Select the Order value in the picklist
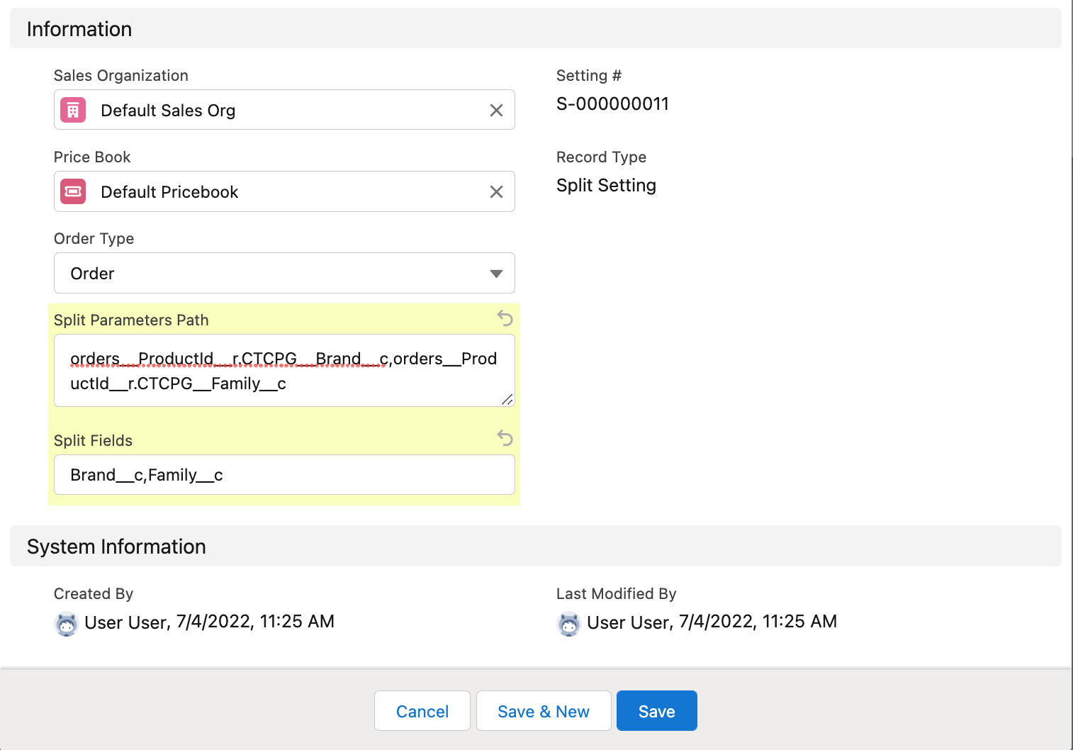This screenshot has height=750, width=1073. [92, 273]
